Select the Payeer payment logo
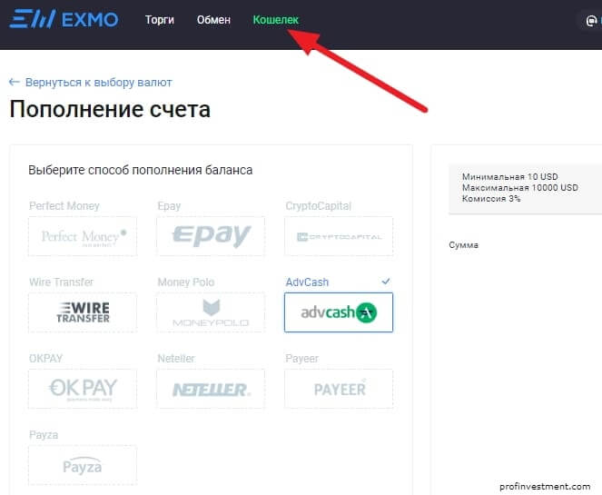Image resolution: width=602 pixels, height=495 pixels. coord(339,389)
